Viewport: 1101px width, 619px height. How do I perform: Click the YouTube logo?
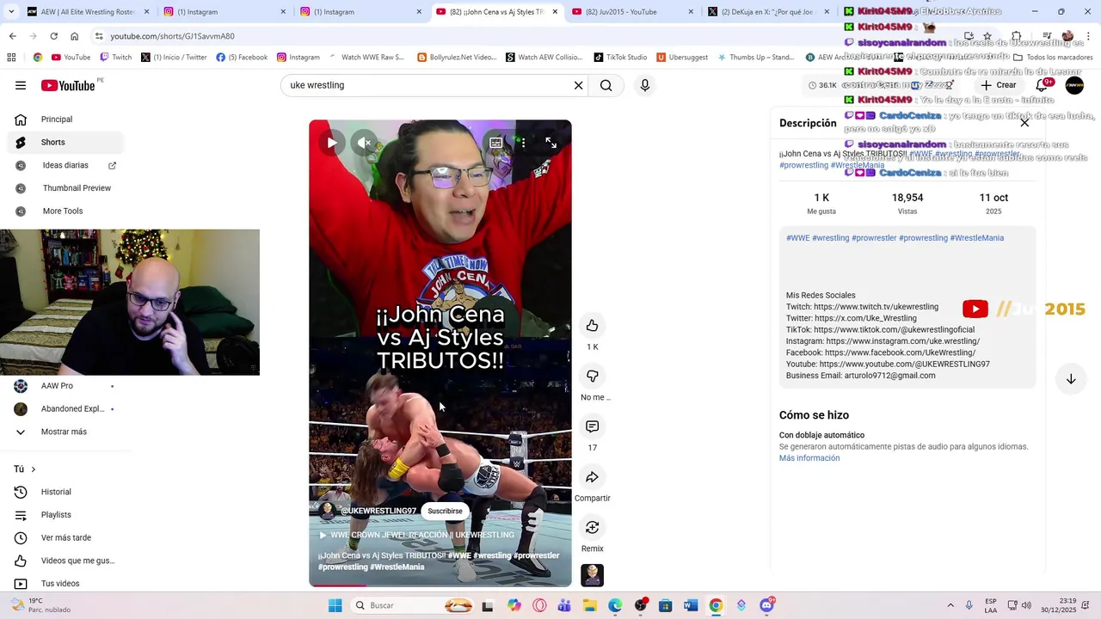(x=68, y=85)
